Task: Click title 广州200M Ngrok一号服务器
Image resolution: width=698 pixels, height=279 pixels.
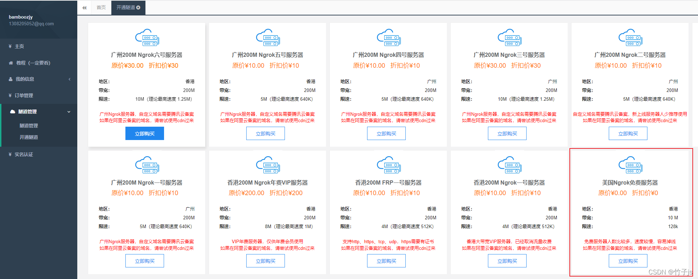Action: click(146, 182)
